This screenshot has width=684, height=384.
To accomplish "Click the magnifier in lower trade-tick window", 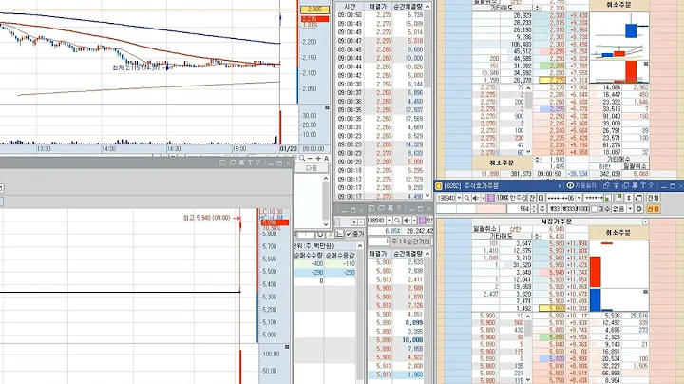I will pos(397,221).
